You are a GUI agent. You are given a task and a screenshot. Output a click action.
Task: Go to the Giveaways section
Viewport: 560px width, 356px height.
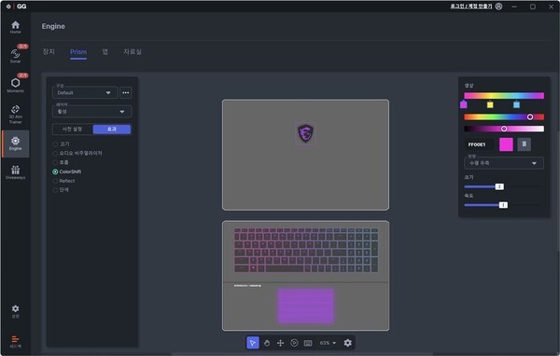[15, 171]
